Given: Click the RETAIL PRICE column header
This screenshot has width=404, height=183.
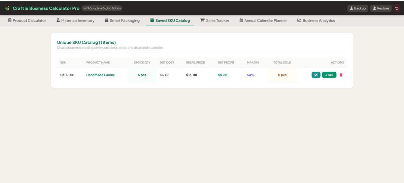Looking at the screenshot, I should pyautogui.click(x=195, y=63).
